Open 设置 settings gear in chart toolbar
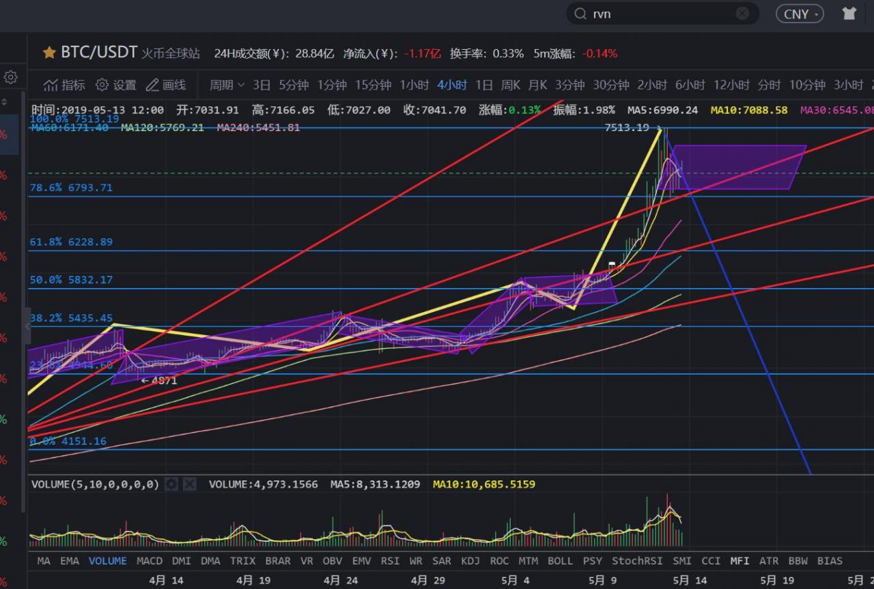The image size is (874, 589). tap(102, 85)
